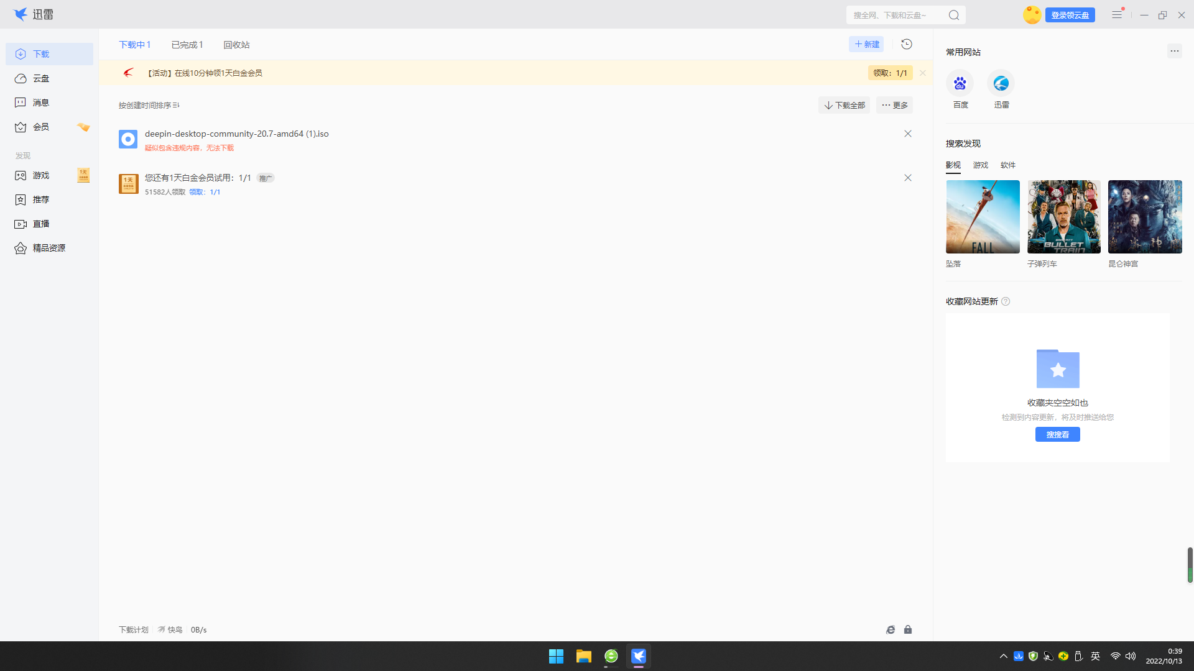Select the 游戏 tab in search discovery
This screenshot has width=1194, height=671.
pyautogui.click(x=981, y=165)
